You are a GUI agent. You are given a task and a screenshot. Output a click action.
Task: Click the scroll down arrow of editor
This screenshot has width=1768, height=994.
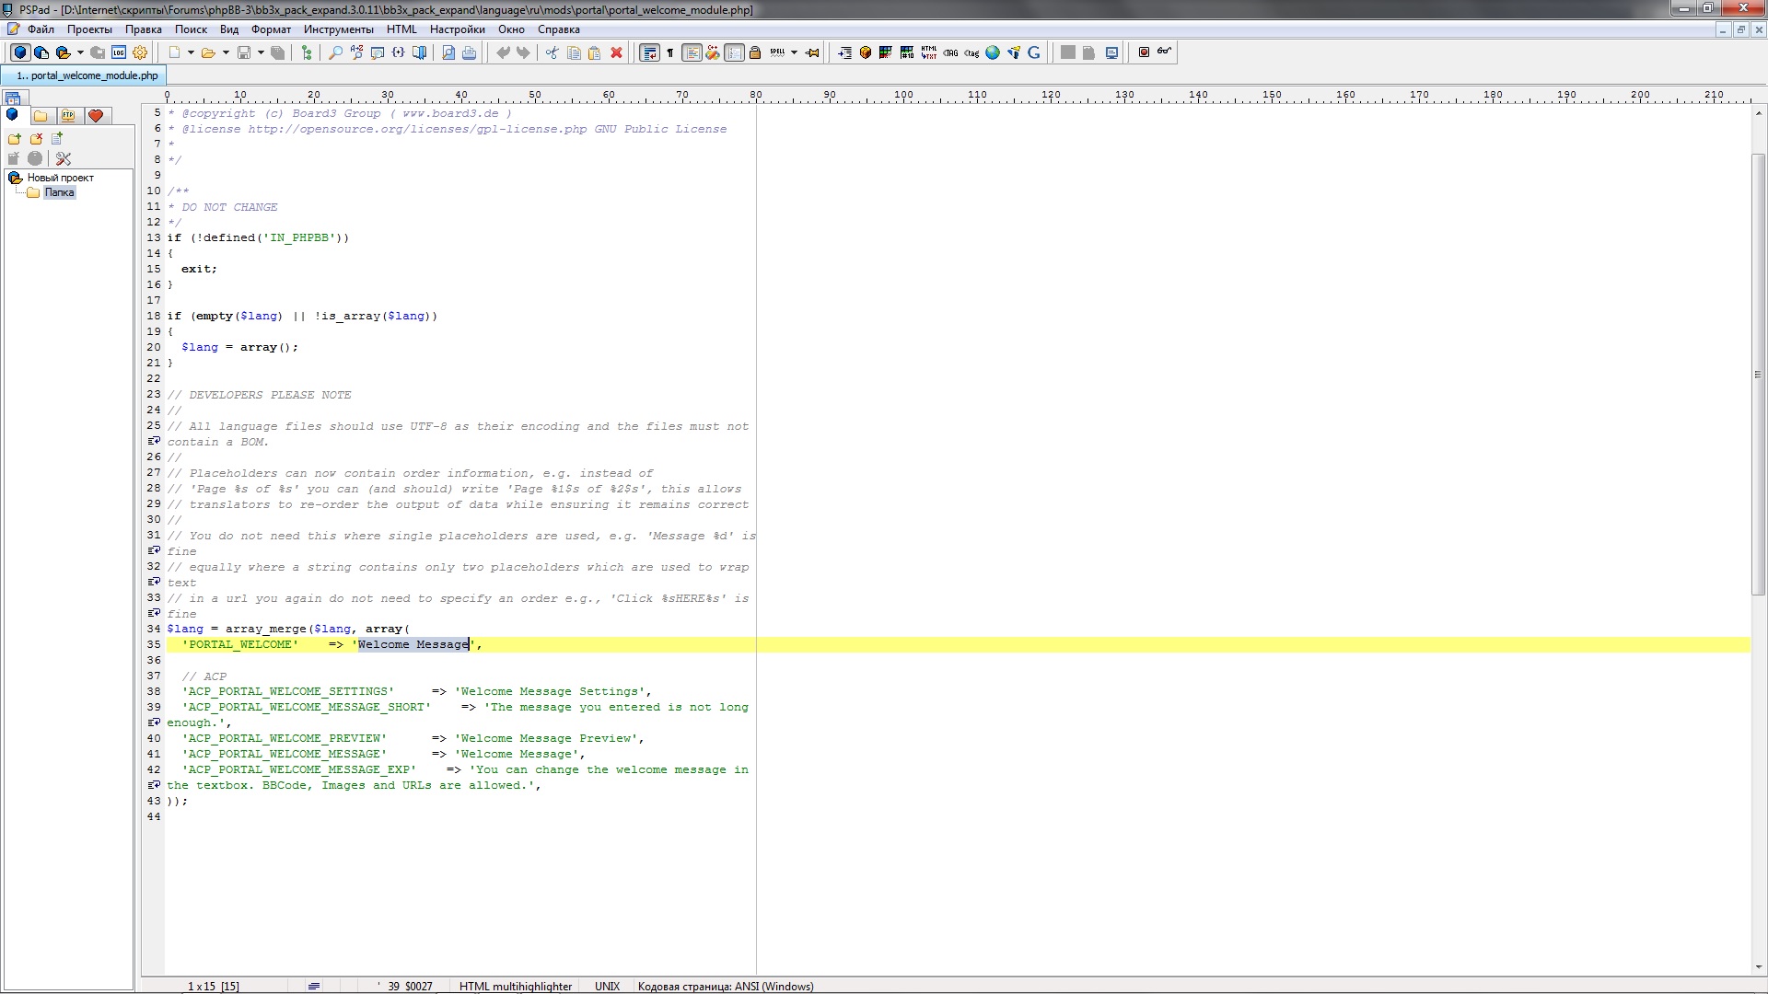1758,967
